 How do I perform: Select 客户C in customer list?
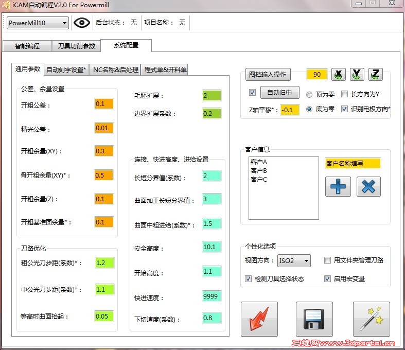point(259,179)
